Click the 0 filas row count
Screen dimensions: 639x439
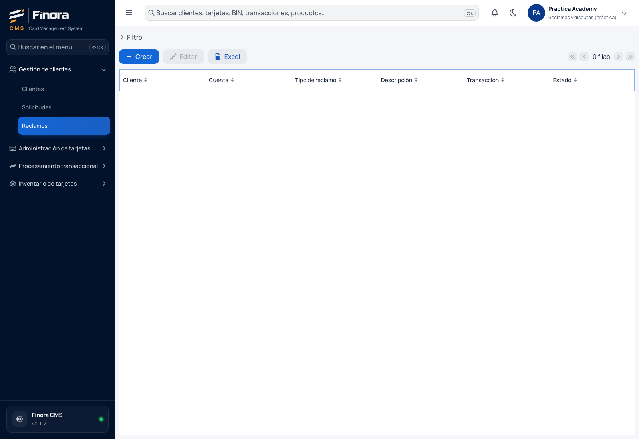click(x=601, y=57)
